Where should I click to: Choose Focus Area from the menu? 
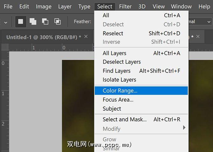118,100
